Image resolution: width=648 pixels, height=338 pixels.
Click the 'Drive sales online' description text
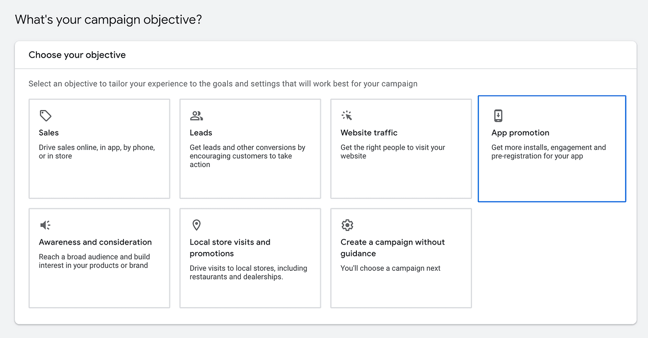coord(97,152)
